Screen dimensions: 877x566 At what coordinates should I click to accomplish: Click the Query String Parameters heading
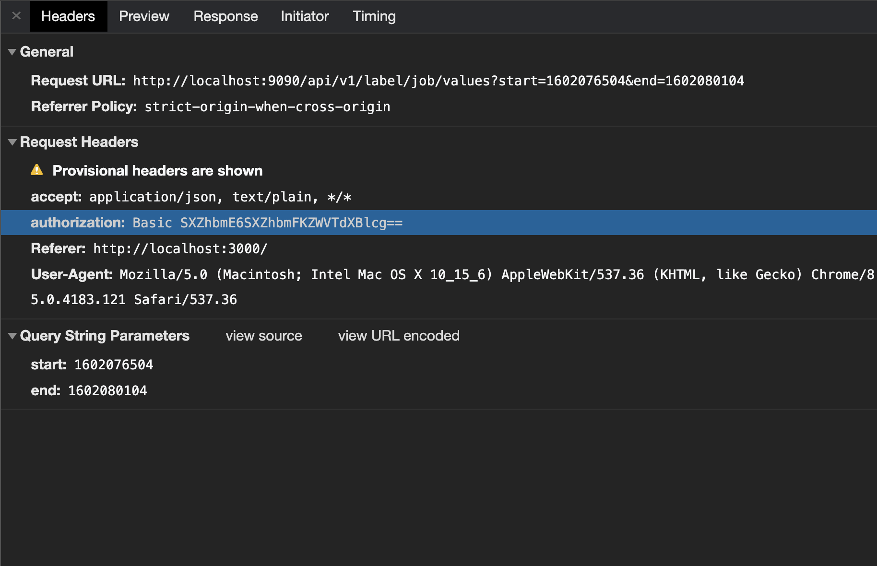(105, 336)
